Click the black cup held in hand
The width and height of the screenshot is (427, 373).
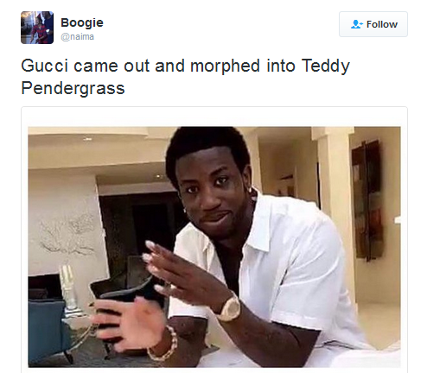coord(123,302)
